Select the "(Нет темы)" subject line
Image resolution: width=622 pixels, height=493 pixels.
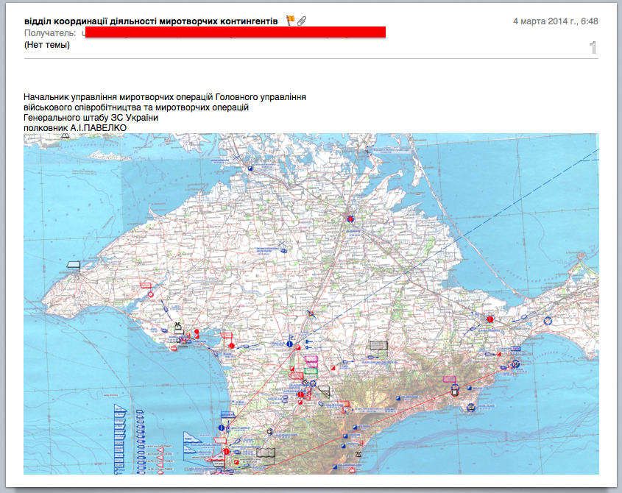[x=47, y=45]
